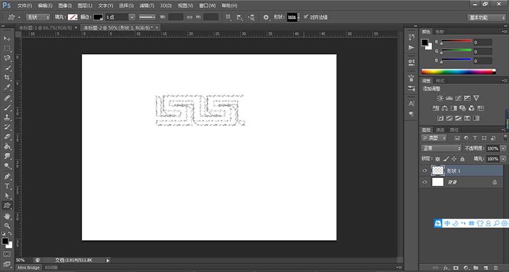Viewport: 509px width, 272px height.
Task: Select the Lasso tool
Action: pos(7,58)
